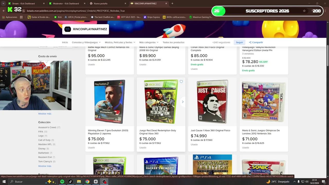
Task: Show more shipping cost options via Mostrar más
Action: point(45,114)
